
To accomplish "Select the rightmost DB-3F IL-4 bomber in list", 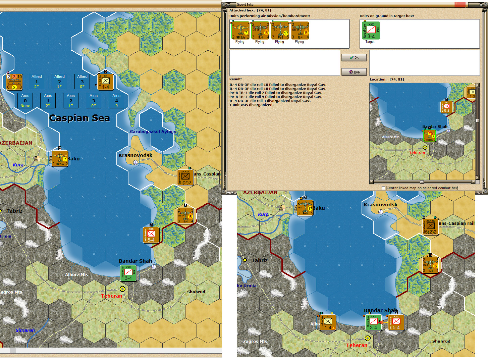I will 300,31.
